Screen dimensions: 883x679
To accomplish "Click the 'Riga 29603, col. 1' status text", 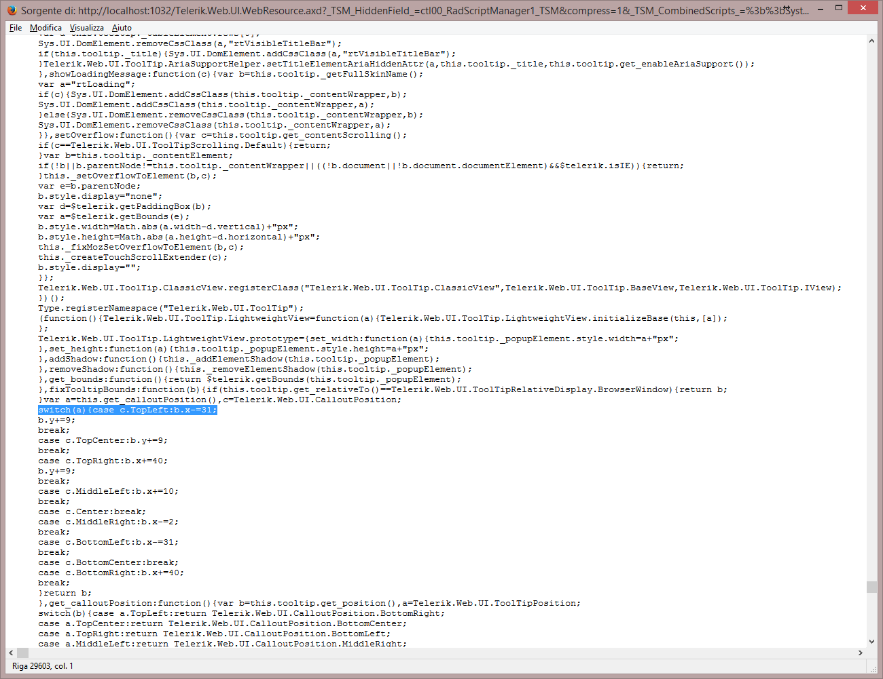I will (43, 666).
